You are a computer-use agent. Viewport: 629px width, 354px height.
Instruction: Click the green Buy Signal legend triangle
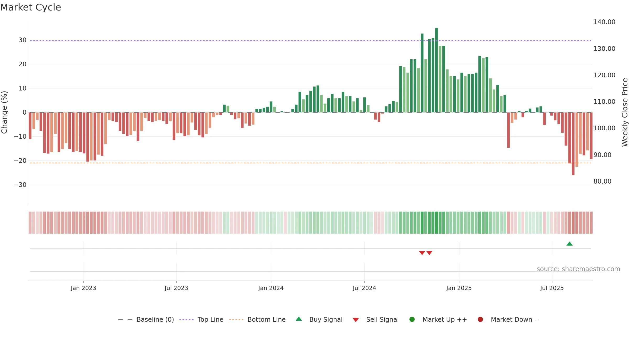[x=299, y=319]
